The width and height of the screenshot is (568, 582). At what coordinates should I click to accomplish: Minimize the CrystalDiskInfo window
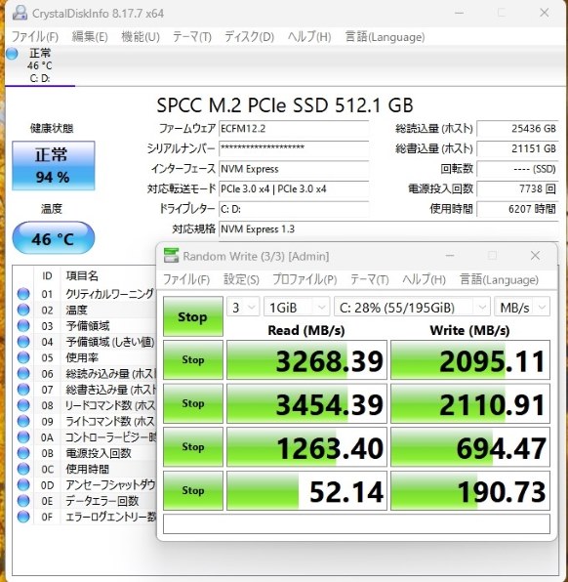[x=460, y=13]
